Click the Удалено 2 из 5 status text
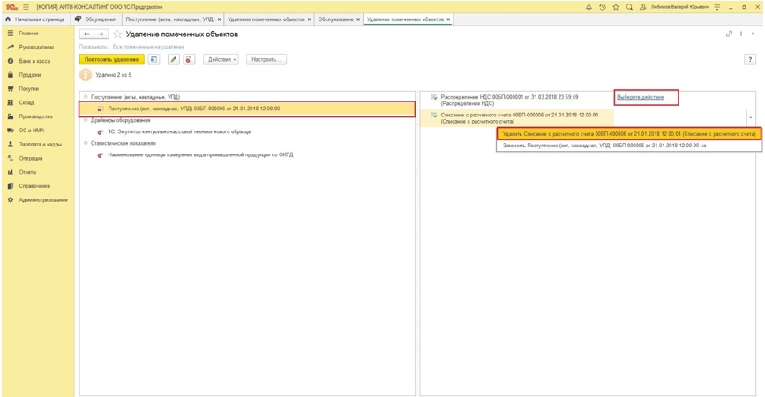This screenshot has width=765, height=397. [x=114, y=75]
